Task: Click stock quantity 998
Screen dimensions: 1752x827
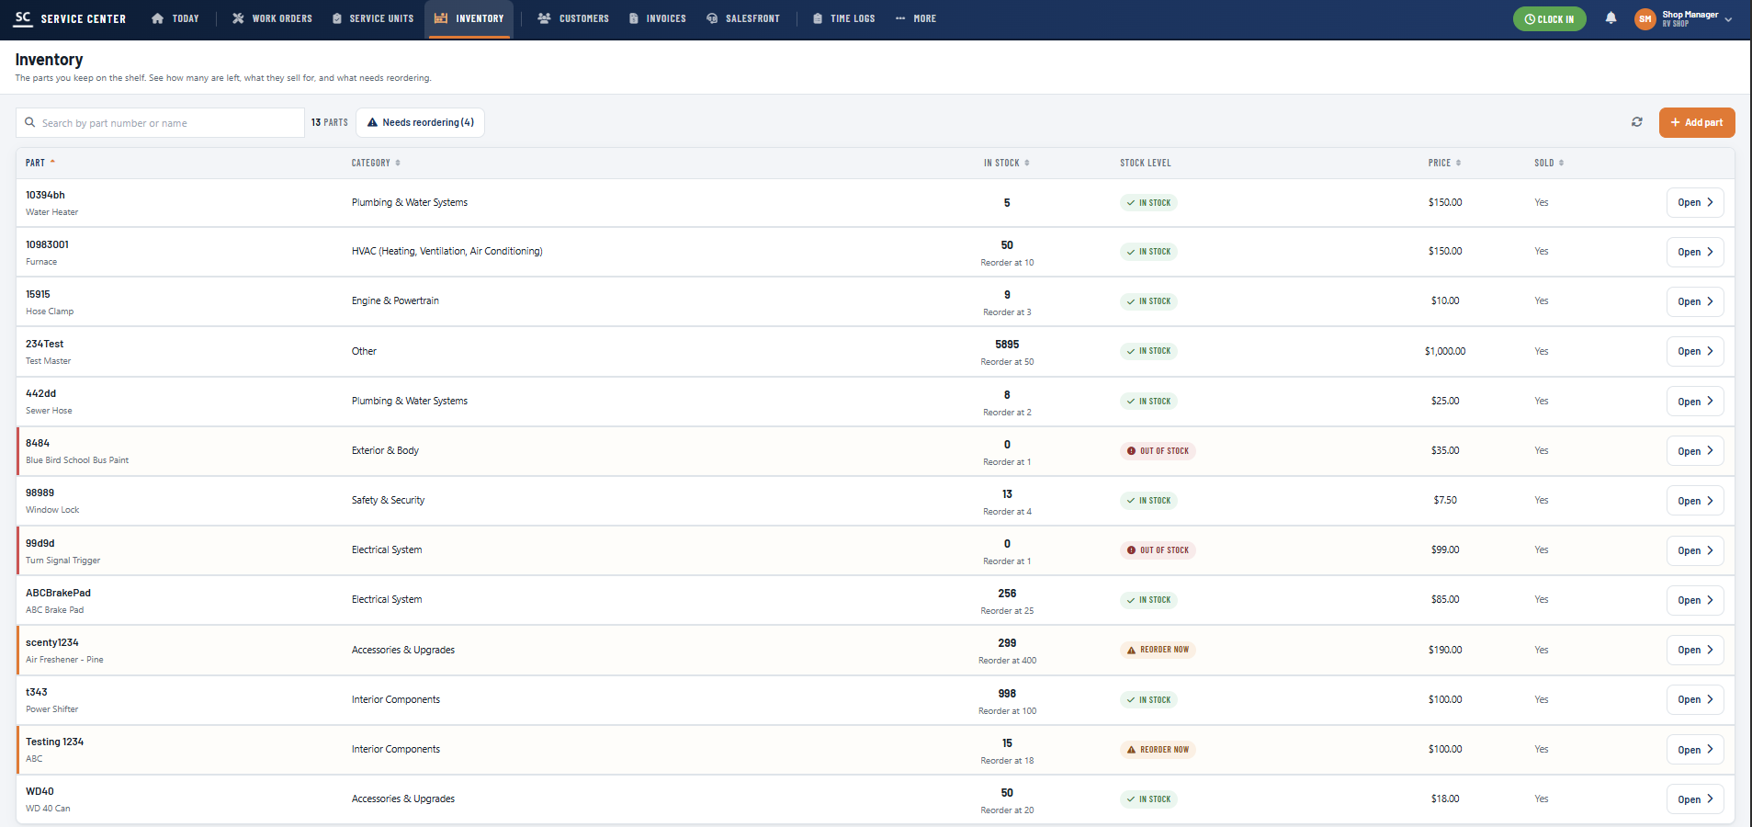Action: (1007, 694)
